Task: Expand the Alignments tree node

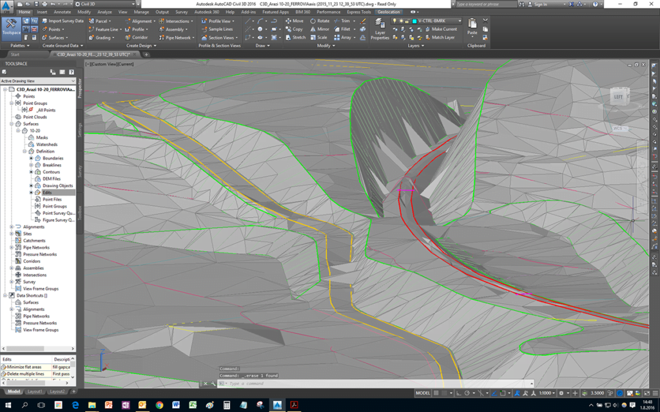Action: tap(12, 227)
